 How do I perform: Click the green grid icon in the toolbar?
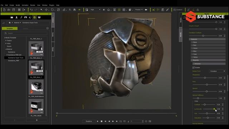(119, 10)
